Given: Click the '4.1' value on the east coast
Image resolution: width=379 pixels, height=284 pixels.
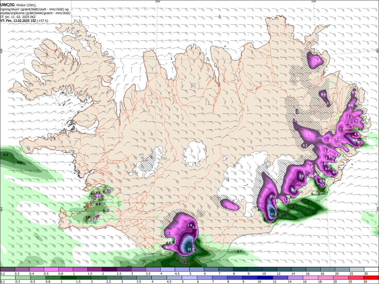Looking at the screenshot, I should 360,142.
